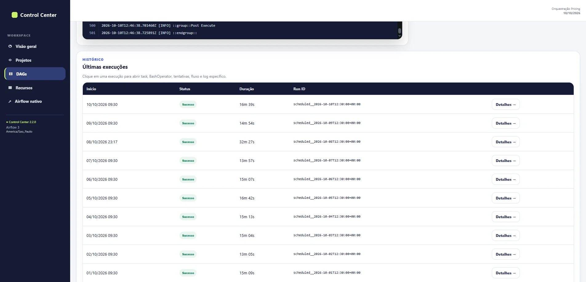Select the DAGs menu item
The height and width of the screenshot is (282, 586).
pyautogui.click(x=35, y=74)
